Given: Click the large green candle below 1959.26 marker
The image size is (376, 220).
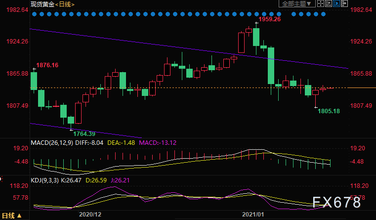Looking at the screenshot, I should (256, 37).
